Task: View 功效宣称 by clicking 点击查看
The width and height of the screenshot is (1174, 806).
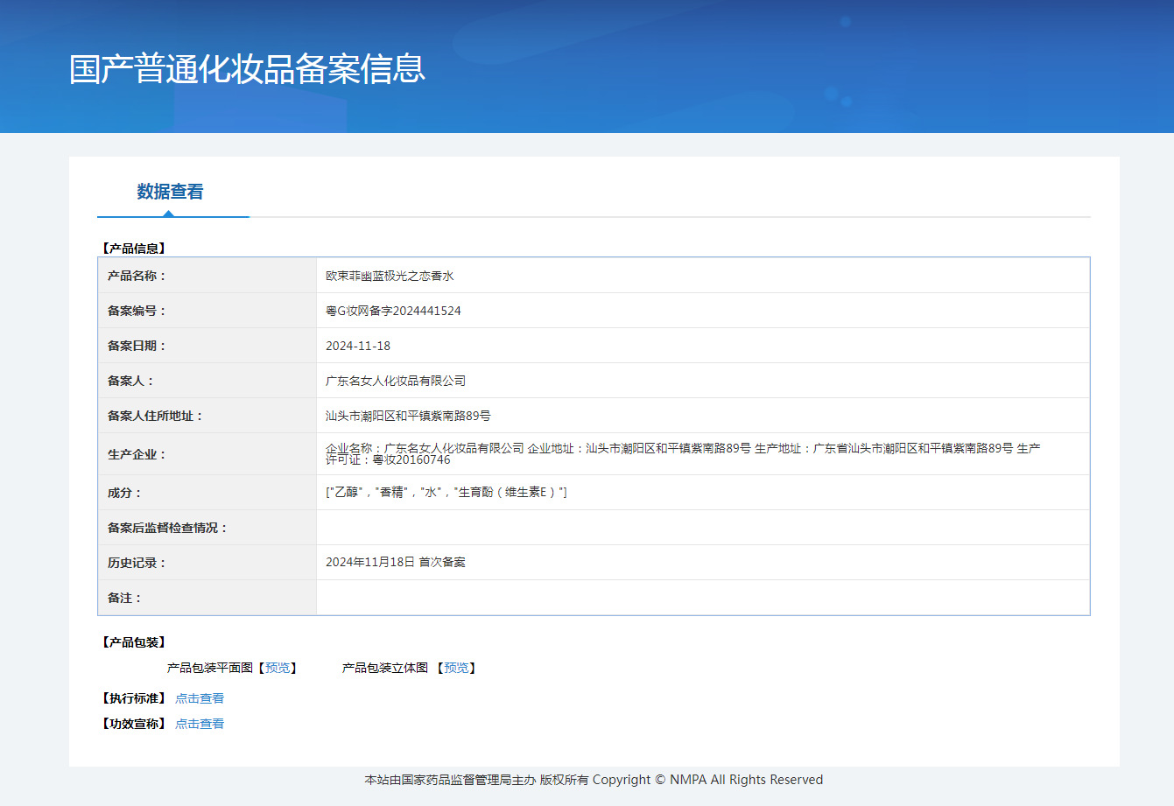Action: (199, 723)
